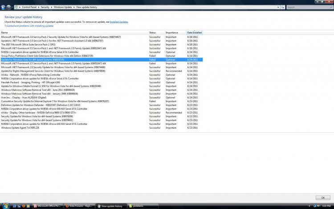The height and width of the screenshot is (209, 334).
Task: Sort by Status column header
Action: (x=156, y=33)
